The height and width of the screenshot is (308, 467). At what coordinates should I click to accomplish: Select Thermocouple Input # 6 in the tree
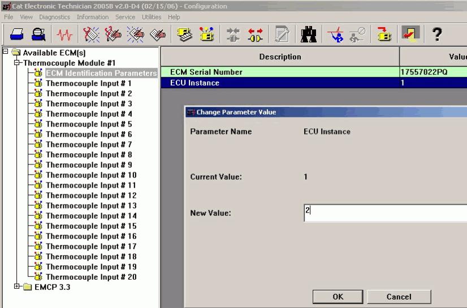coord(89,134)
